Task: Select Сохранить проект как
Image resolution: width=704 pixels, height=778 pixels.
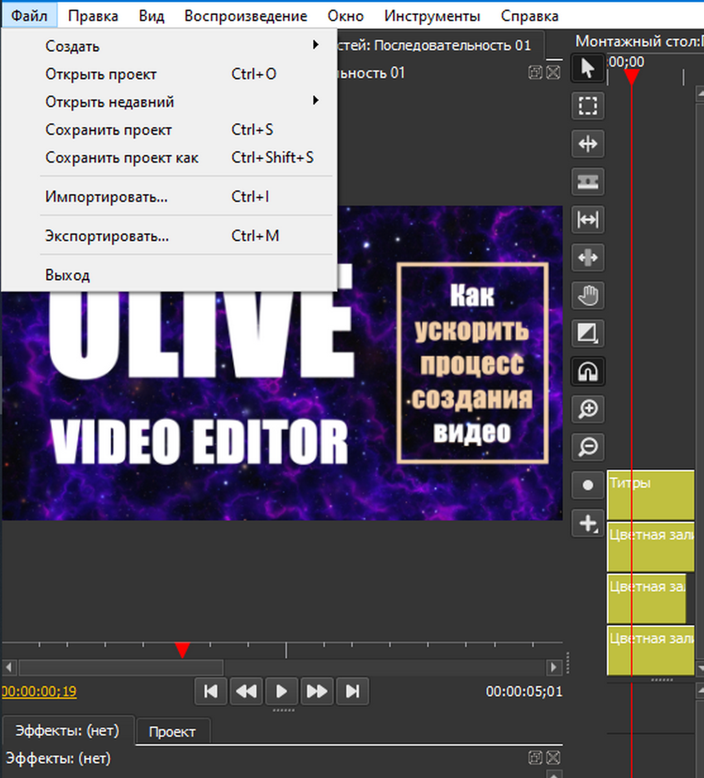Action: [x=169, y=158]
